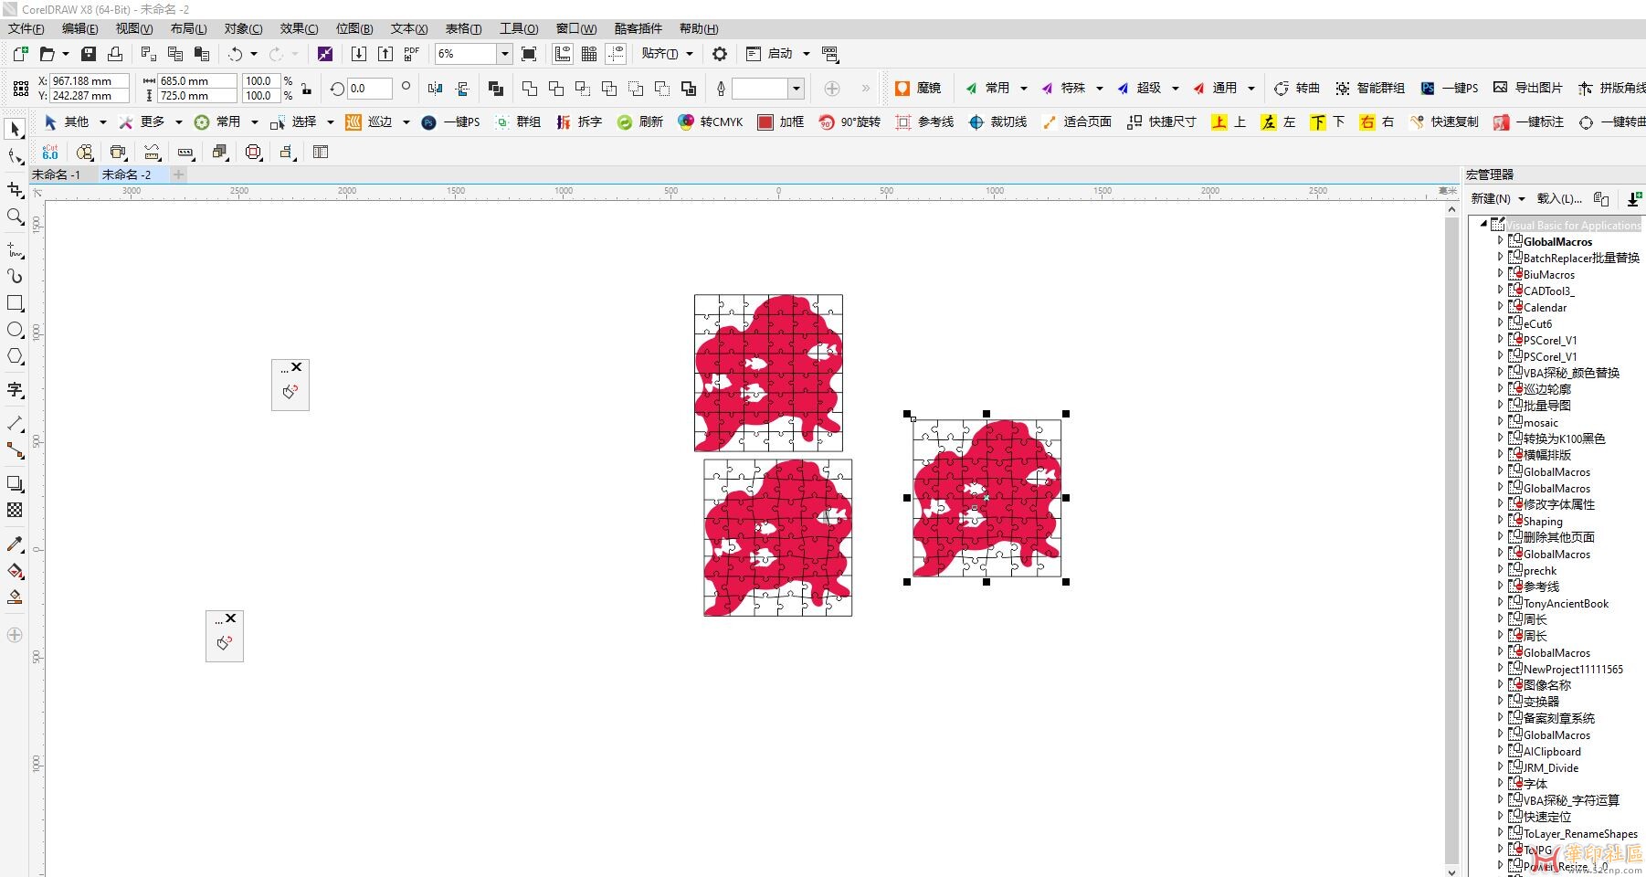Viewport: 1646px width, 877px height.
Task: Click the Export icon on standard toolbar
Action: [385, 54]
